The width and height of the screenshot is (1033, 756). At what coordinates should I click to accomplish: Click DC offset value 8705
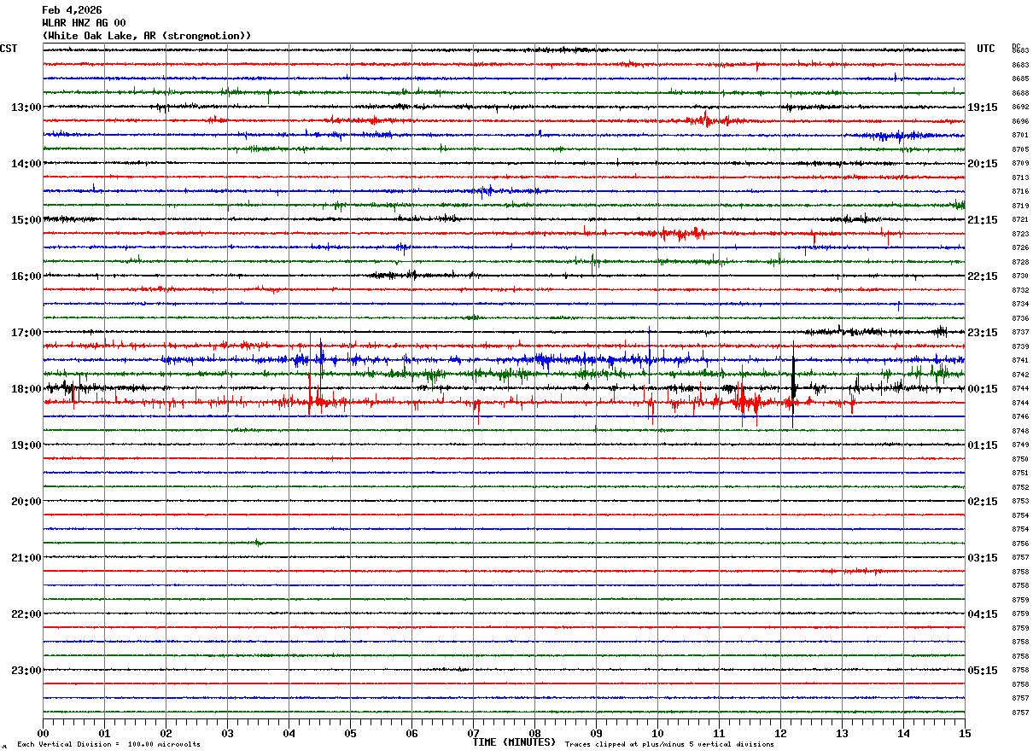click(1020, 149)
